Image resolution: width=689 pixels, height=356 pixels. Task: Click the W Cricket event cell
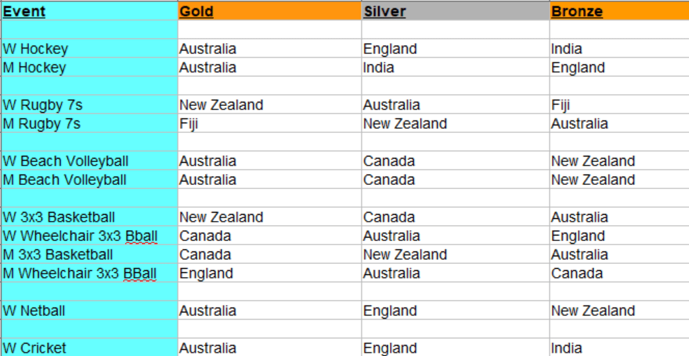tap(89, 348)
